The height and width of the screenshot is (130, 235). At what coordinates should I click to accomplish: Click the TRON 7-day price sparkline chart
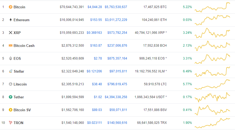(212, 123)
